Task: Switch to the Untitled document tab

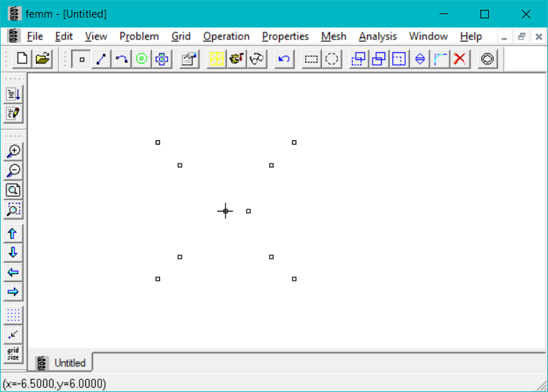Action: click(x=63, y=362)
